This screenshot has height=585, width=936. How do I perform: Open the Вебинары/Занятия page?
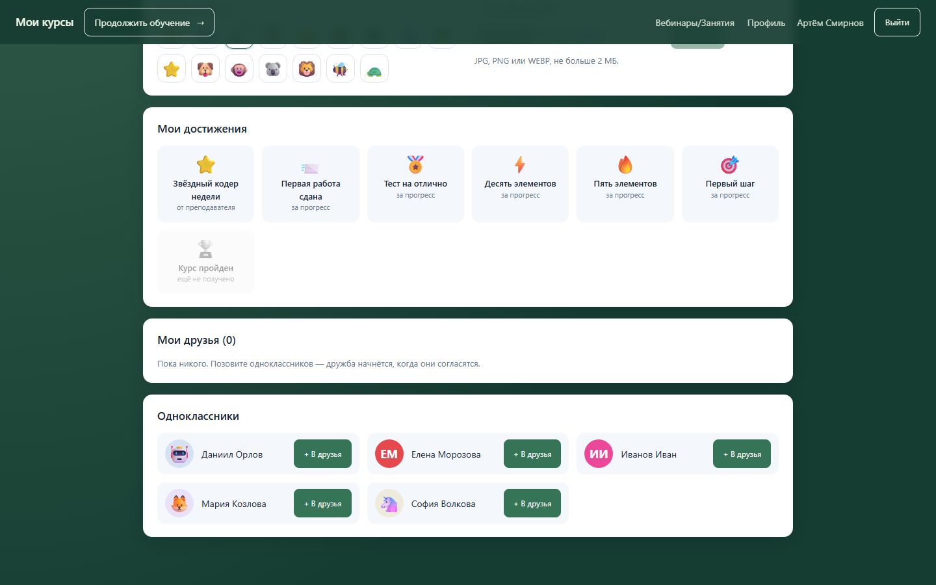pyautogui.click(x=695, y=23)
